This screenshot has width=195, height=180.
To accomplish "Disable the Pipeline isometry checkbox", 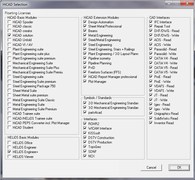I will tap(85, 58).
